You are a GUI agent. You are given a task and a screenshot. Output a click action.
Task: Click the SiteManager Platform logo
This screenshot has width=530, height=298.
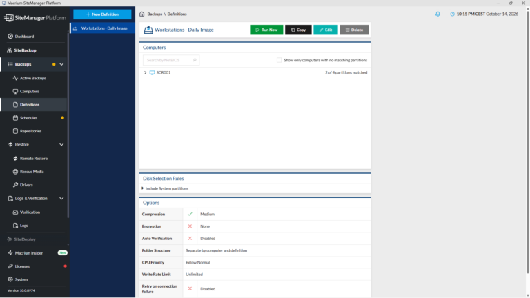coord(35,17)
